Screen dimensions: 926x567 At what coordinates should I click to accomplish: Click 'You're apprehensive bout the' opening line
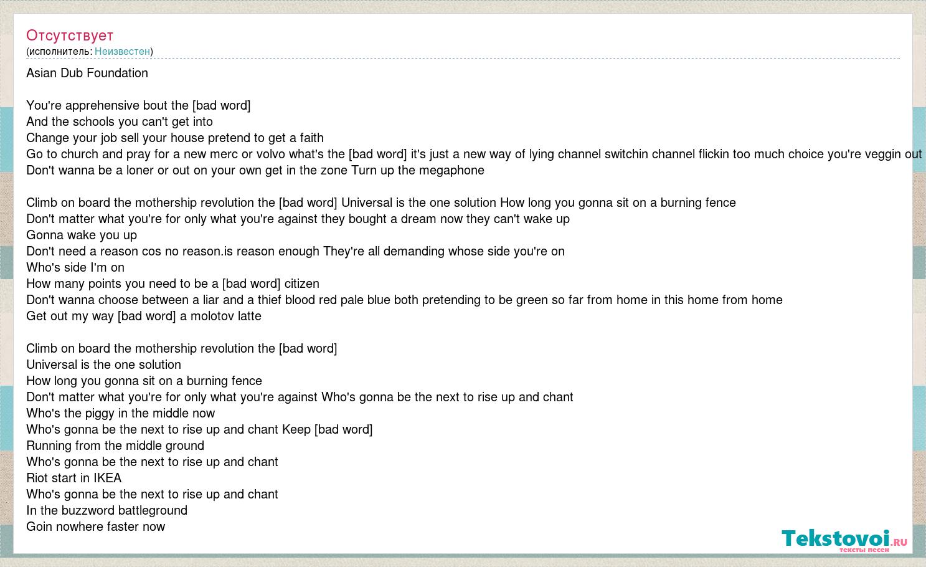139,105
